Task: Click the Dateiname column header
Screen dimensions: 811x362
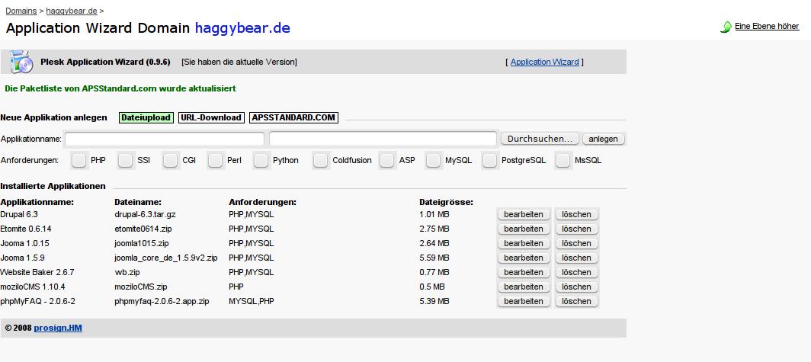Action: (x=138, y=202)
